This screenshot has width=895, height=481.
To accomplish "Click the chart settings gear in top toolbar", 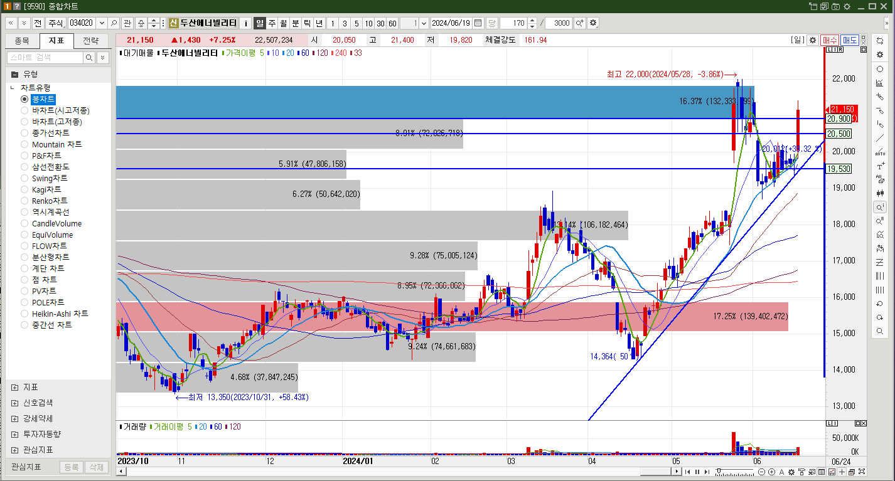I will [x=593, y=23].
